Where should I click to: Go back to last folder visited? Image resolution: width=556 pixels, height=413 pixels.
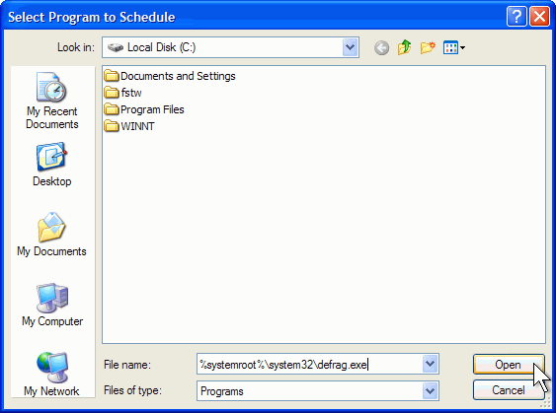pyautogui.click(x=381, y=47)
